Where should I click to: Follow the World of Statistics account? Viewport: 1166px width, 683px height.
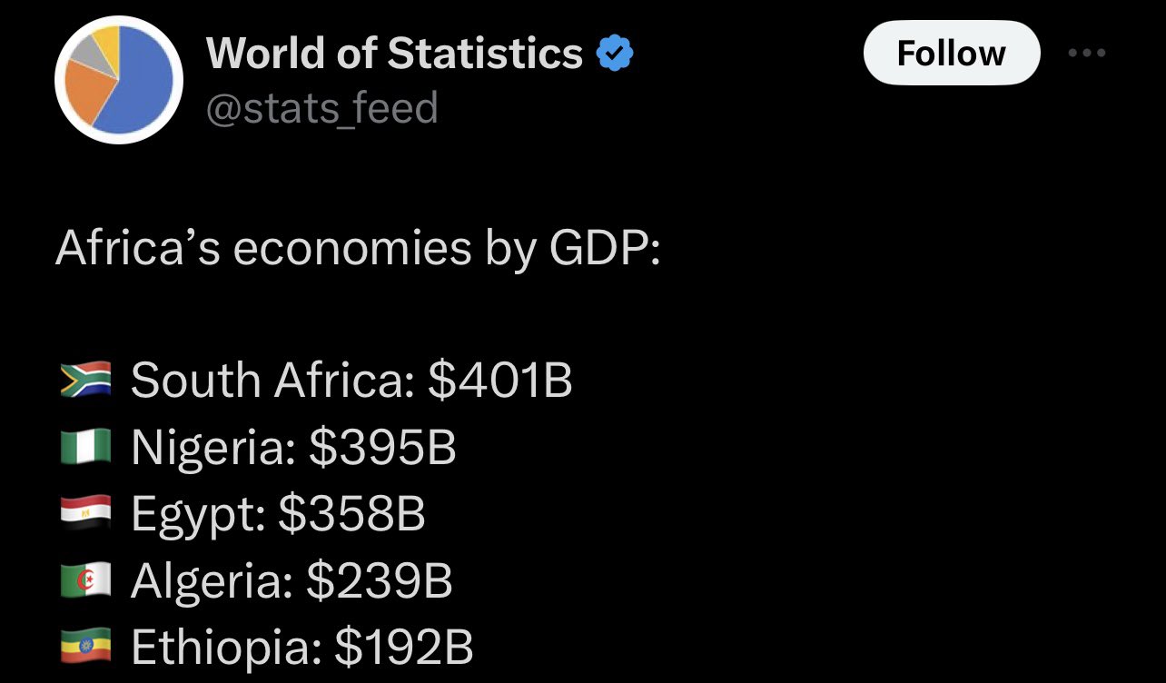[951, 54]
